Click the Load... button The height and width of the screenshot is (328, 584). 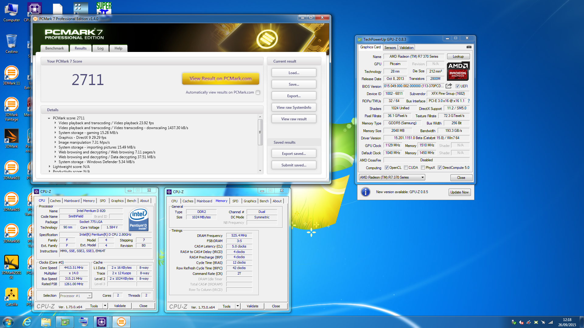click(x=294, y=73)
